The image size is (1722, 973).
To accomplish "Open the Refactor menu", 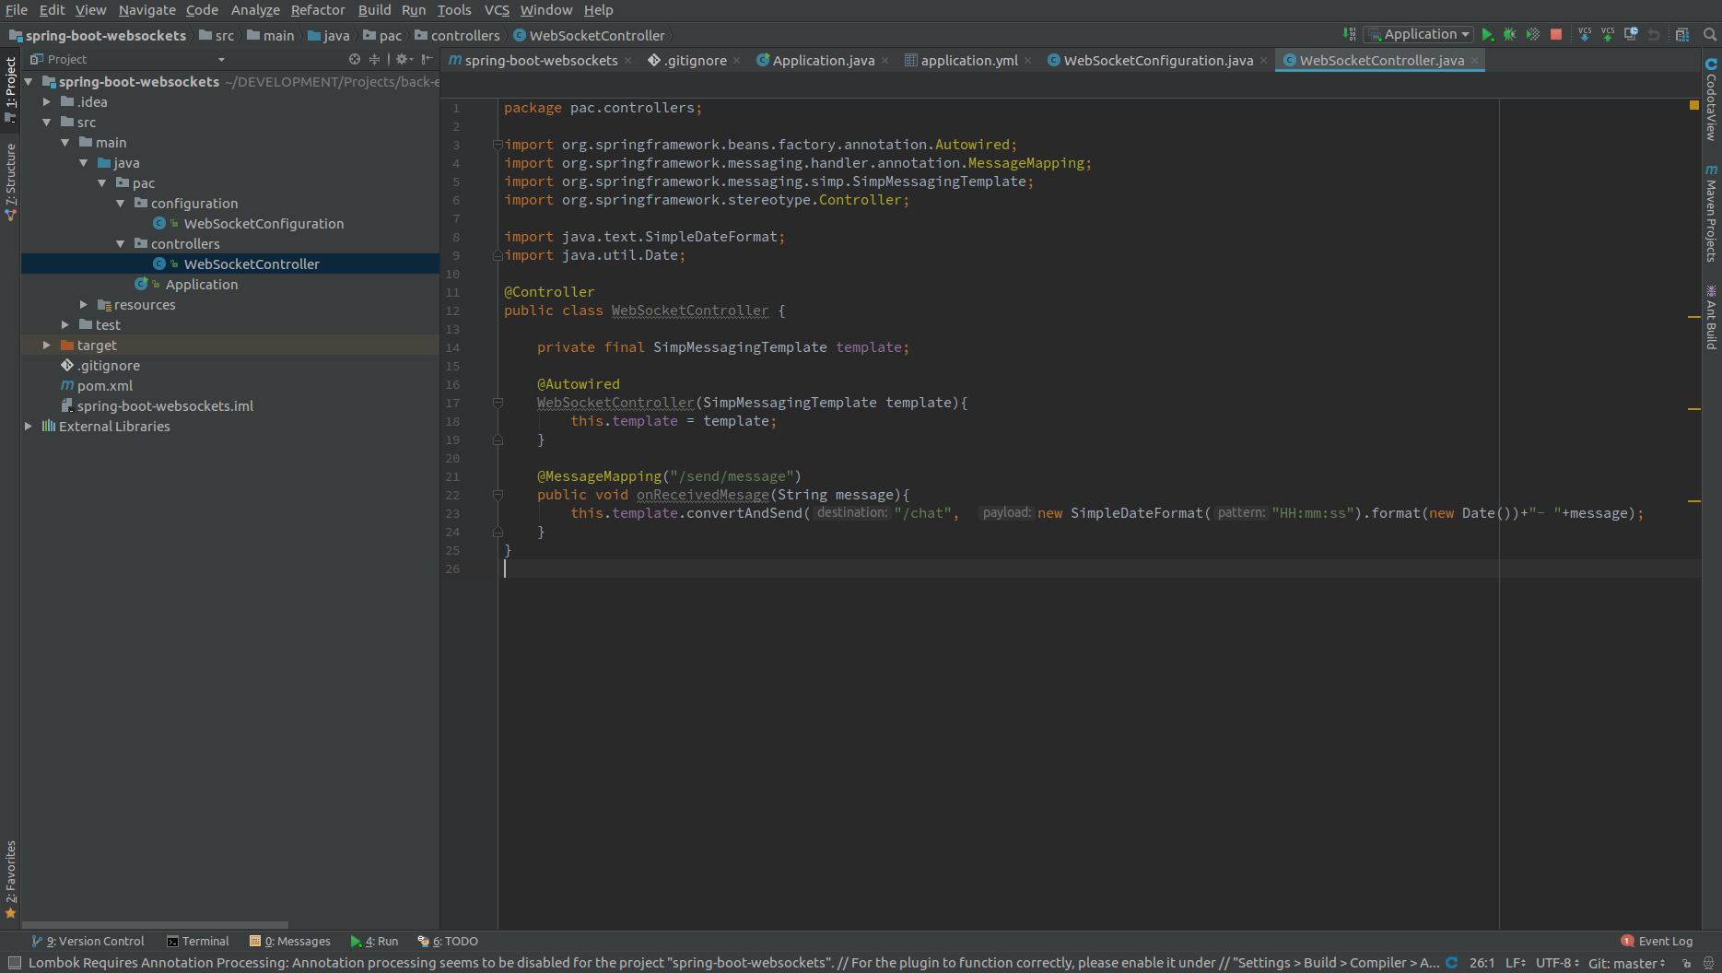I will tap(318, 10).
